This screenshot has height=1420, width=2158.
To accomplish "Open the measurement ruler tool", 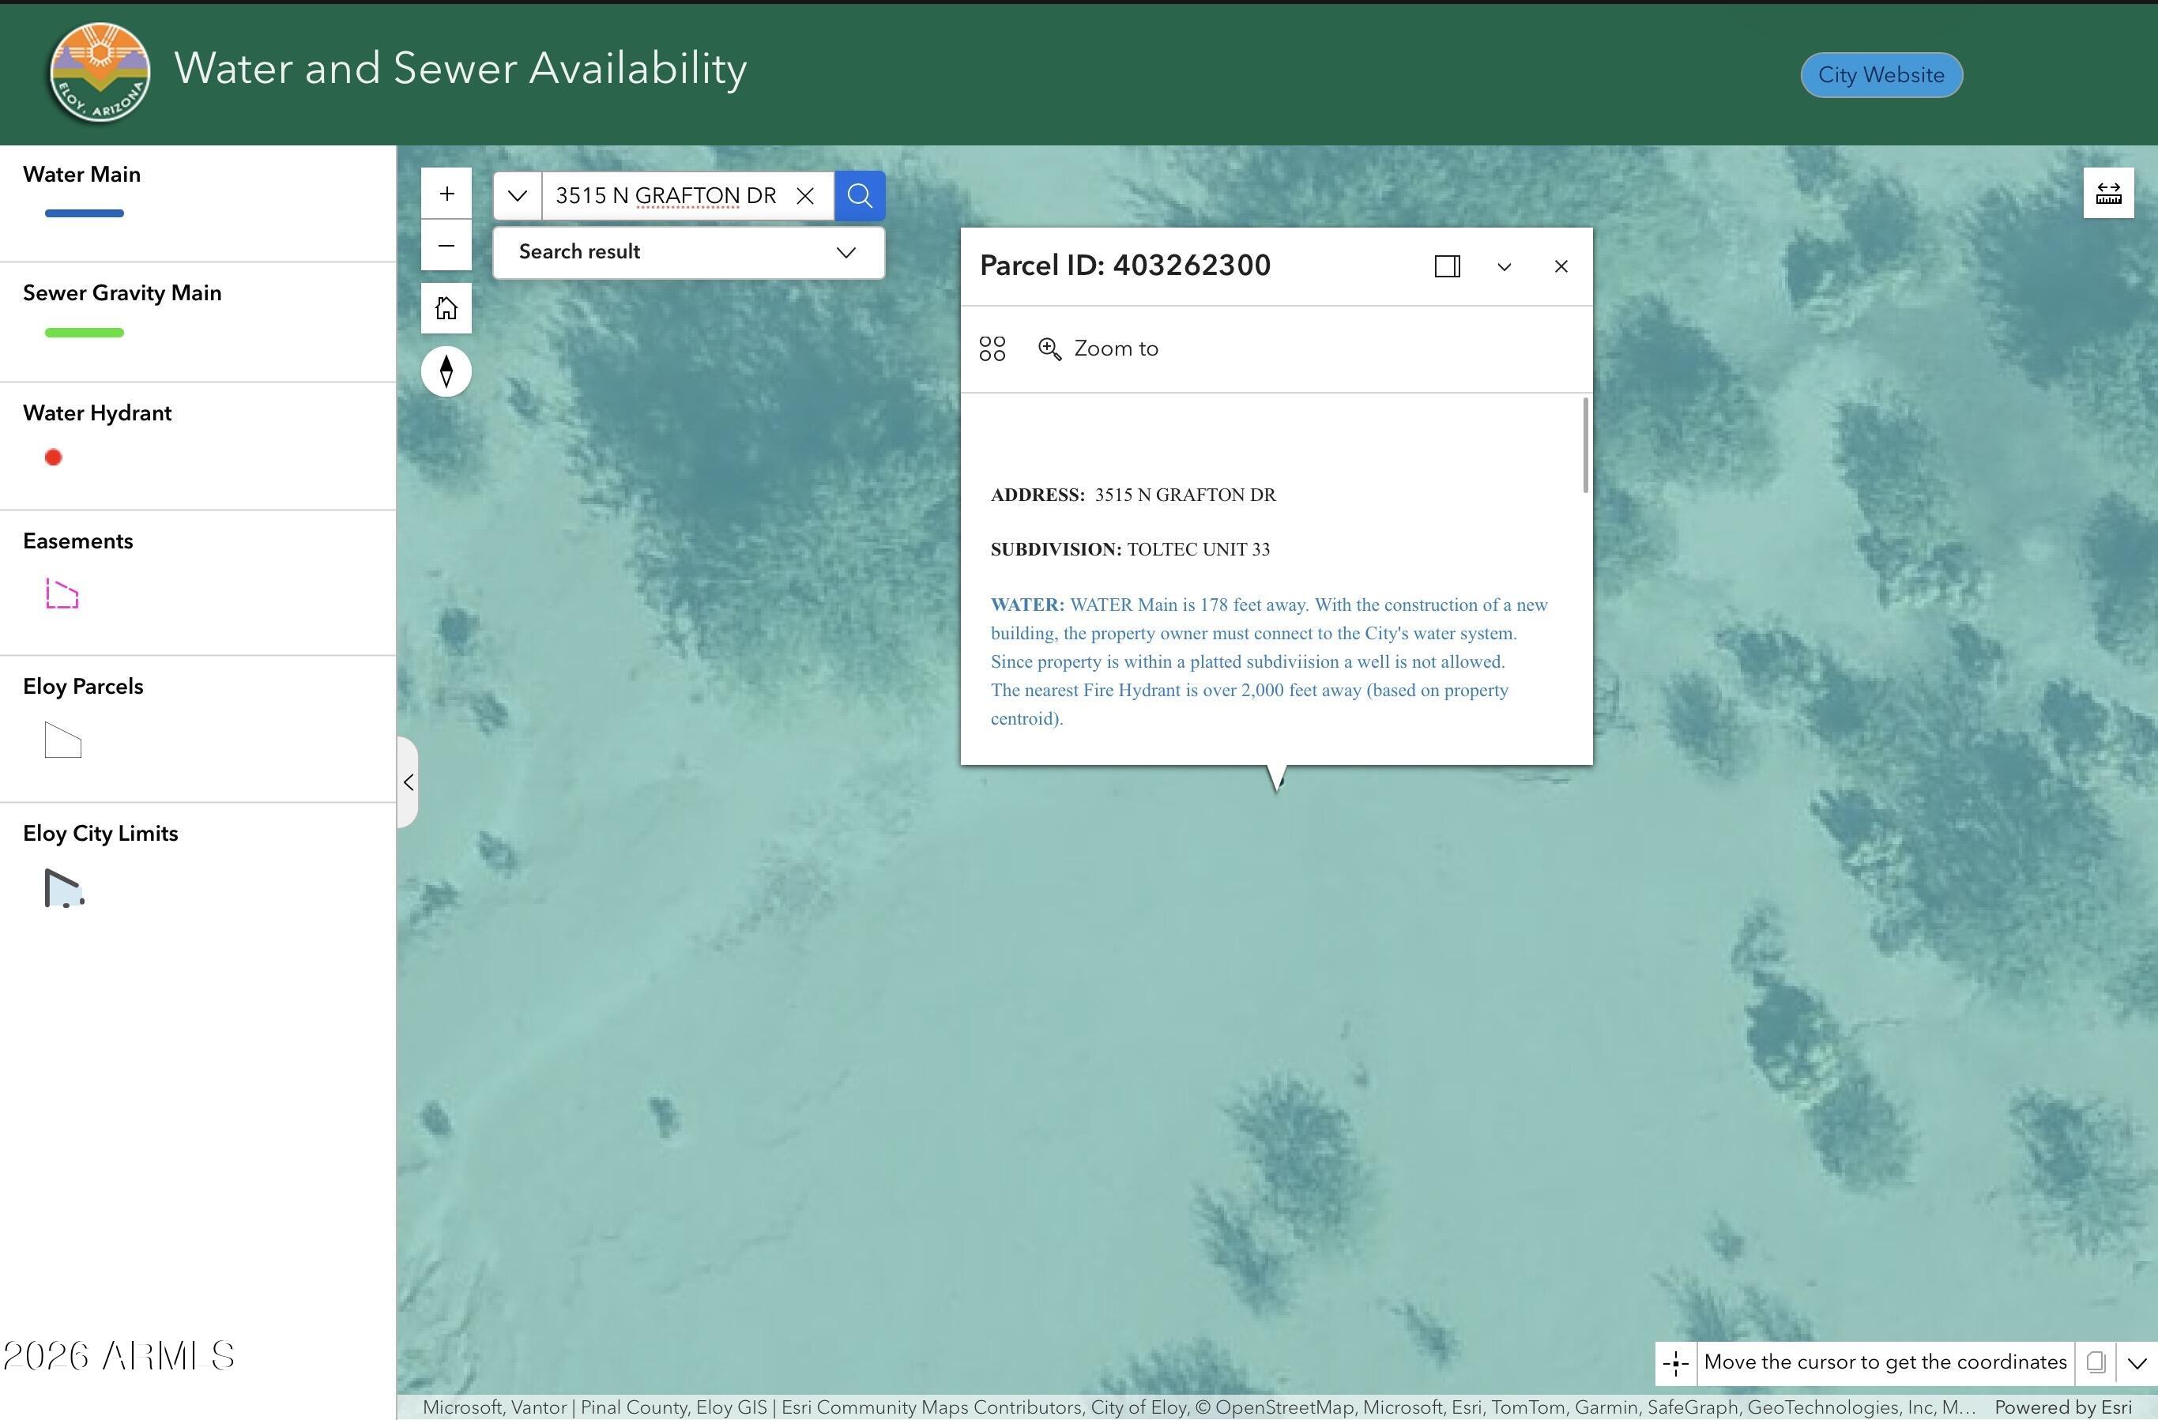I will coord(2108,193).
